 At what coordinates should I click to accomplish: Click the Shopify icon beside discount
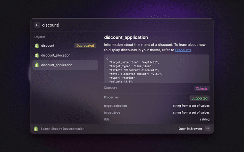[37, 46]
